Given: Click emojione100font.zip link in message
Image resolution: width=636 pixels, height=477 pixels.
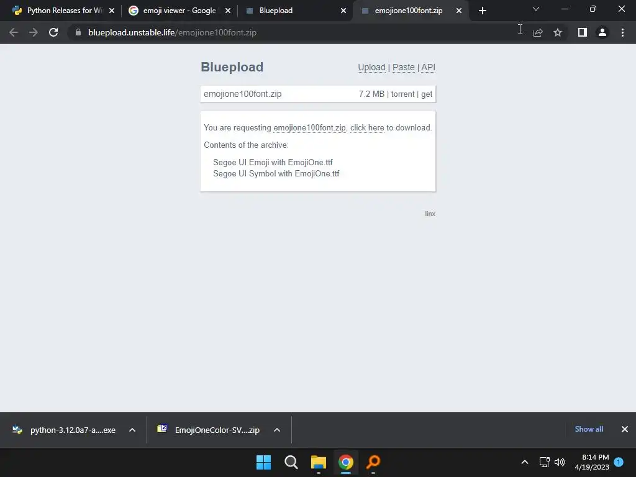Looking at the screenshot, I should click(309, 128).
